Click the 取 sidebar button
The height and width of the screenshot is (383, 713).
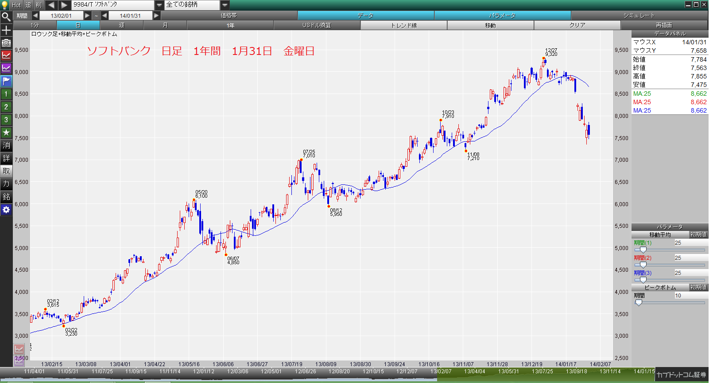pos(6,171)
